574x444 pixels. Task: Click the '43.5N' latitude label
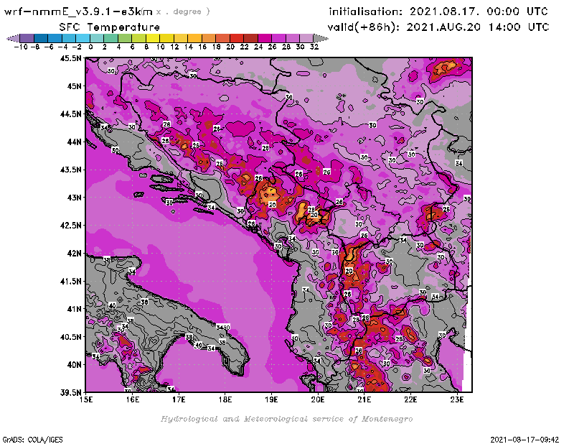(70, 170)
